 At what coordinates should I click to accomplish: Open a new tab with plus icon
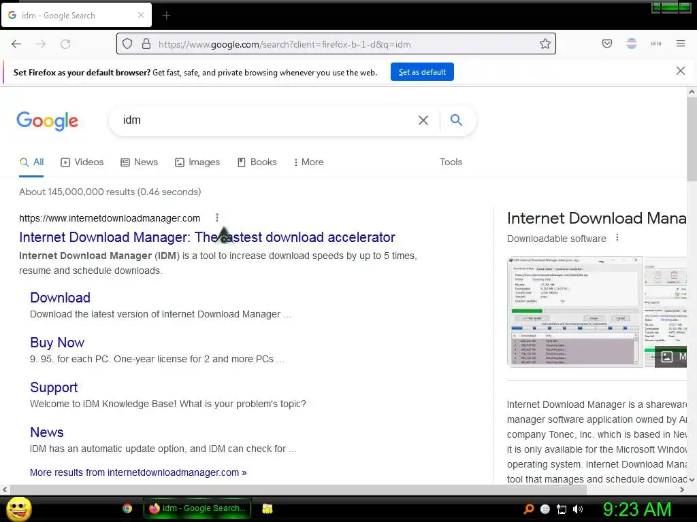tap(166, 16)
